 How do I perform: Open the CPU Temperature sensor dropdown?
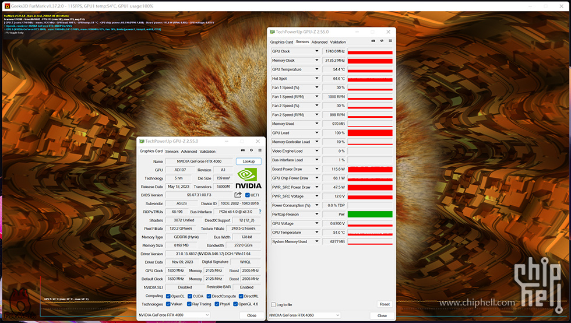[316, 233]
